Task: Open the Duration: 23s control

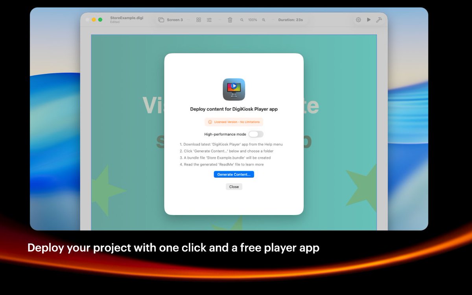Action: (x=289, y=19)
